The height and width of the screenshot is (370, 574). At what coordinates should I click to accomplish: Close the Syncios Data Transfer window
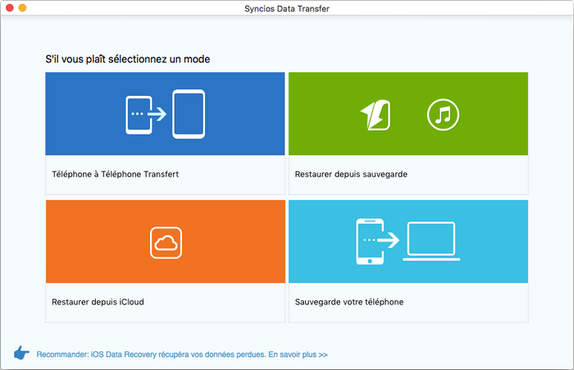click(9, 7)
